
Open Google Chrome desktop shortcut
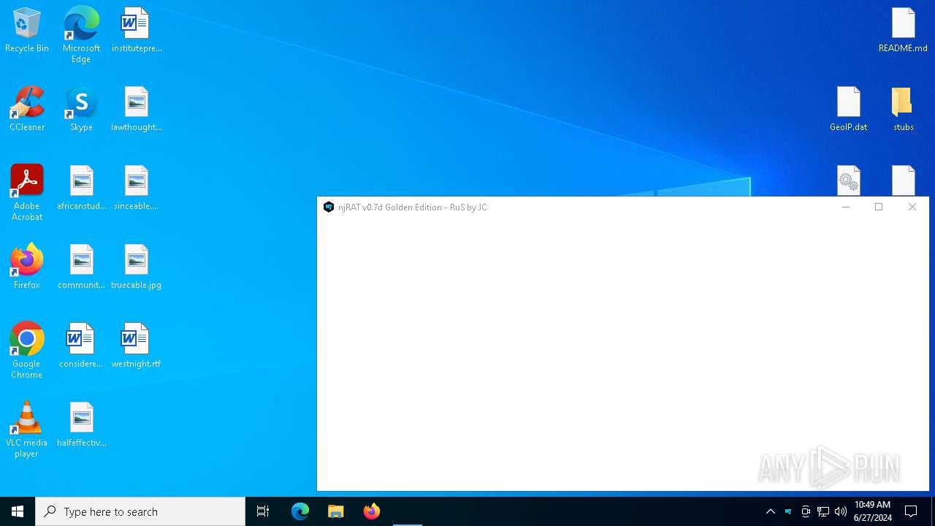(x=27, y=351)
